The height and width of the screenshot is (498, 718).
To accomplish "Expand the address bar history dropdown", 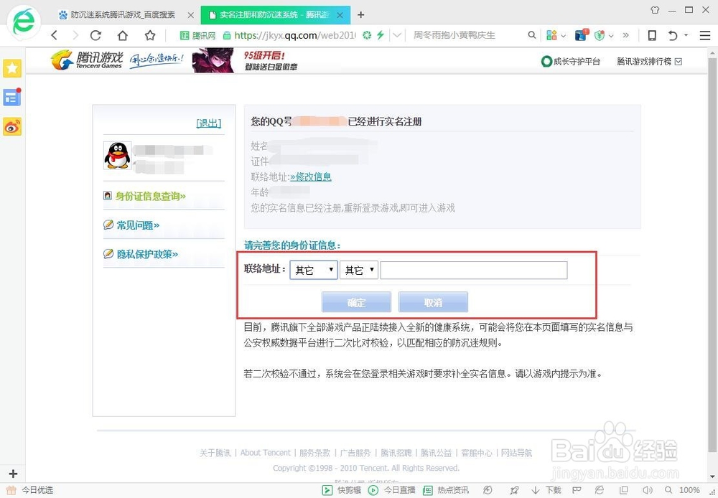I will click(x=397, y=35).
